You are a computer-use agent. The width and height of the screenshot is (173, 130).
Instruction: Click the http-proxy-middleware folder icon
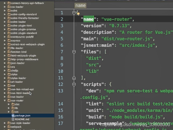9,59
